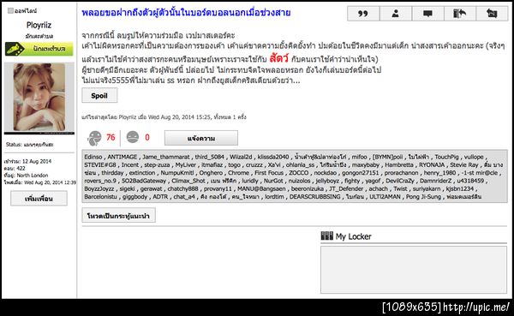Click liker name ZOCCO
The height and width of the screenshot is (316, 514).
point(299,172)
